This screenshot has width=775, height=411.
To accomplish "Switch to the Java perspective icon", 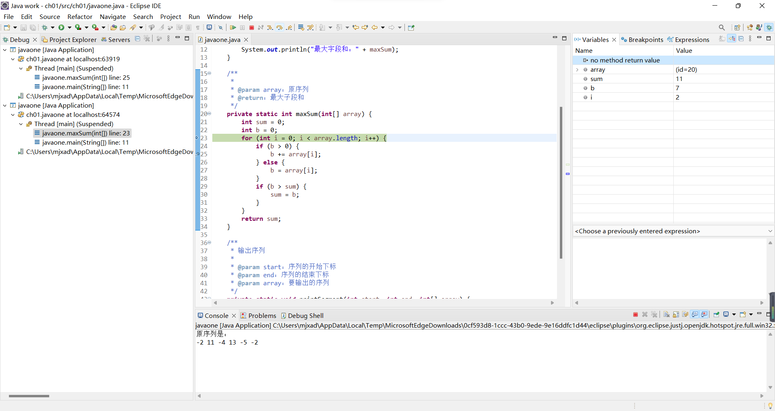I will point(759,27).
